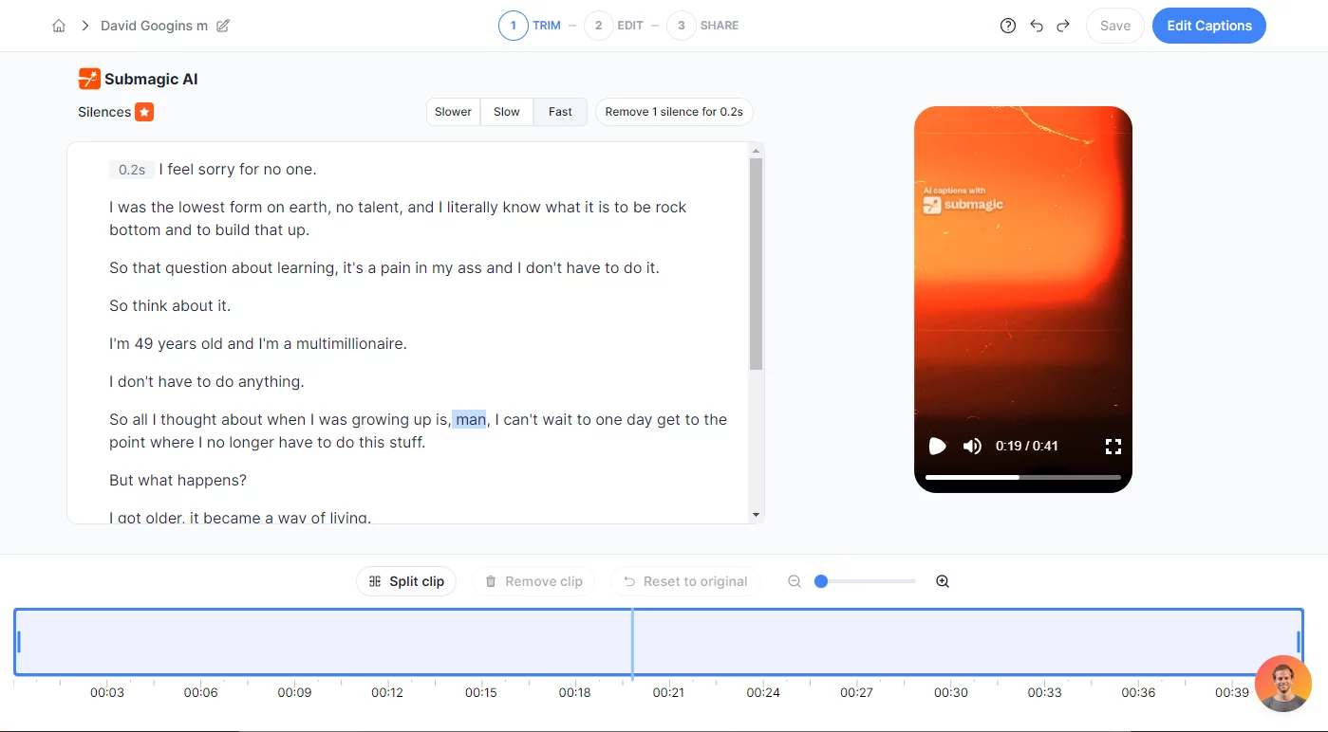Click the left trim handle of the clip

coord(19,642)
